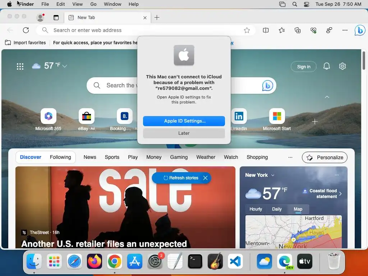Open the weather card options ellipsis
This screenshot has height=276, width=368.
tap(336, 175)
